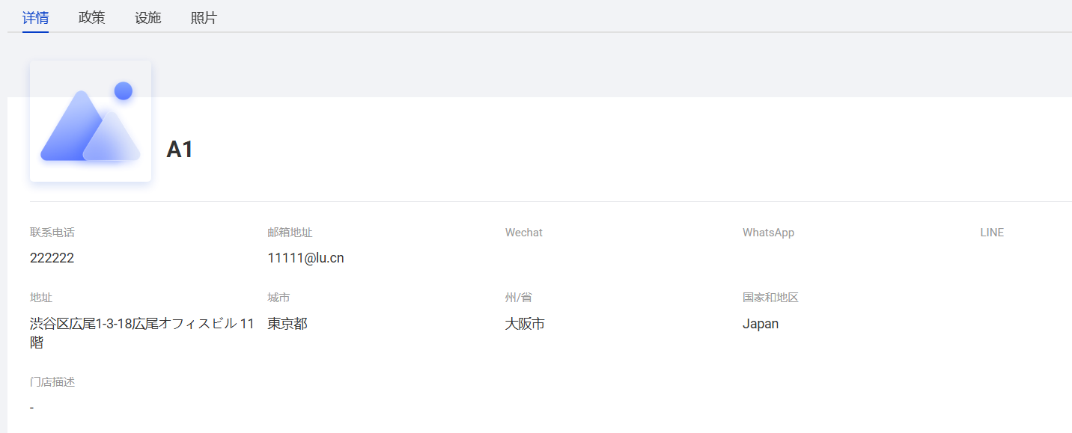The image size is (1072, 433).
Task: Click the email address 11111@lu.cn
Action: point(305,258)
